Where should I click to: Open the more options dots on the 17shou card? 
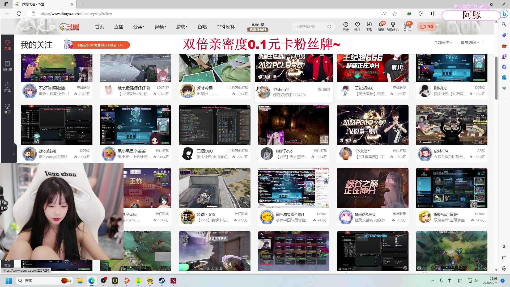pyautogui.click(x=329, y=95)
